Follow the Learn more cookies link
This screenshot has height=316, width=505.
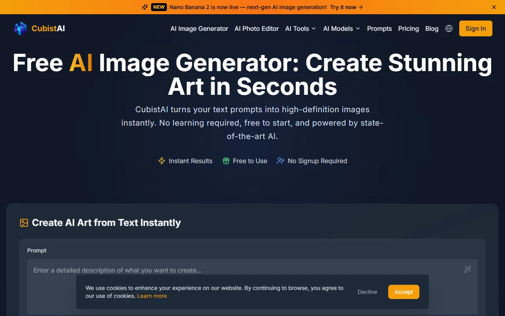(152, 296)
